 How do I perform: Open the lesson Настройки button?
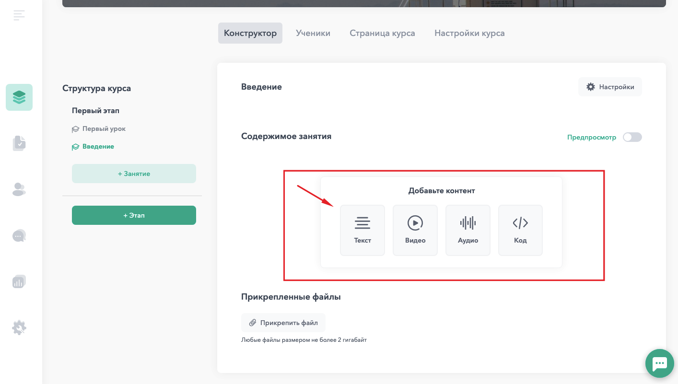(x=610, y=87)
